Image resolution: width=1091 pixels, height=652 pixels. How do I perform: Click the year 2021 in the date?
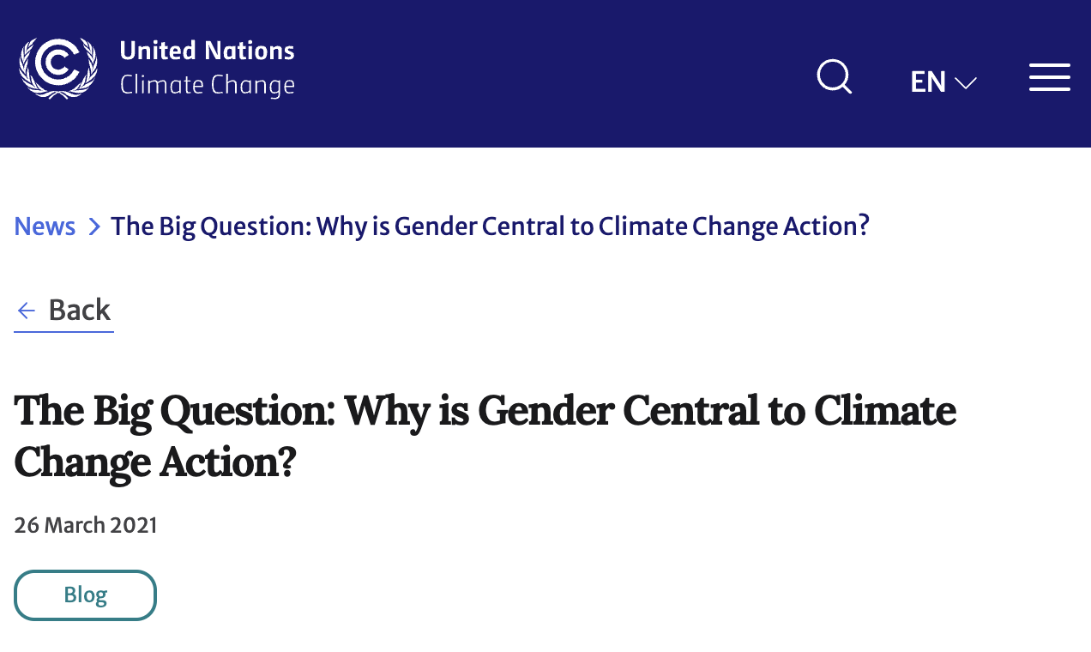click(x=134, y=525)
